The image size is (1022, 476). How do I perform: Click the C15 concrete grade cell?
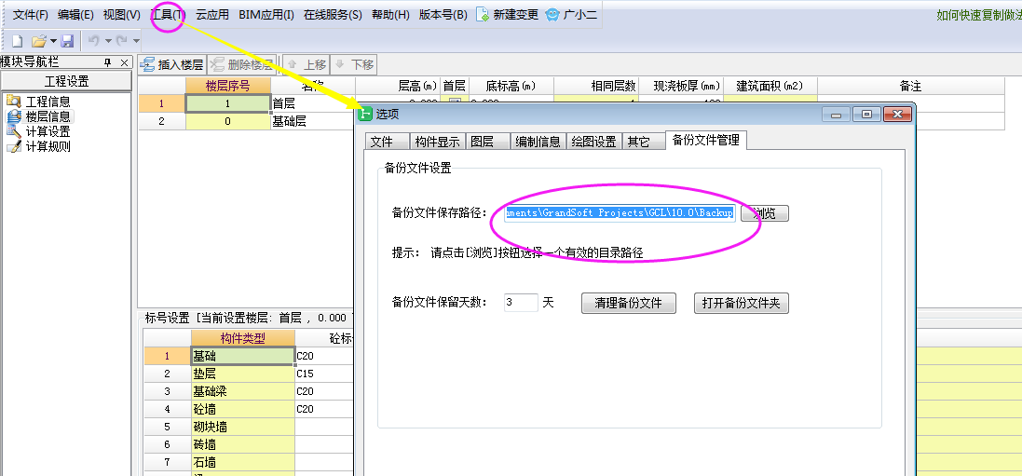point(324,374)
